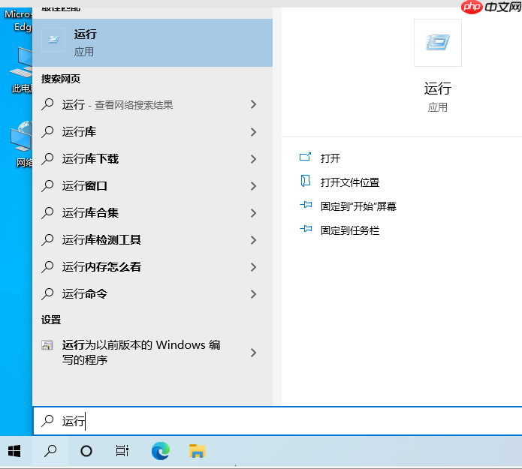Choose 打开文件位置 action

point(350,182)
